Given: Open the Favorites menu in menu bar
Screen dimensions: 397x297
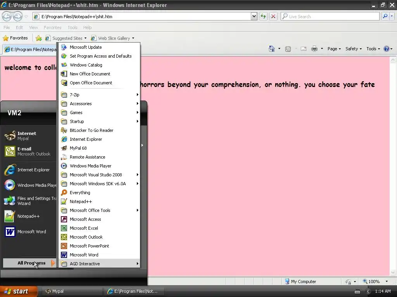Looking at the screenshot, I should pos(52,27).
